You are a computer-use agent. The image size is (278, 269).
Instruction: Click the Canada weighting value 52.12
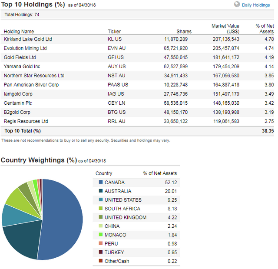point(171,183)
